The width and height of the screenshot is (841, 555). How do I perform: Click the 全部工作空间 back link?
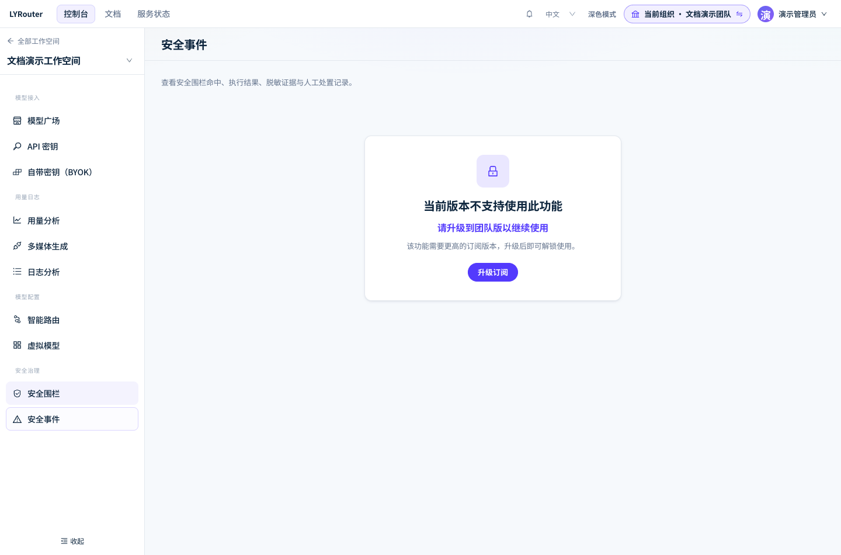pos(33,41)
